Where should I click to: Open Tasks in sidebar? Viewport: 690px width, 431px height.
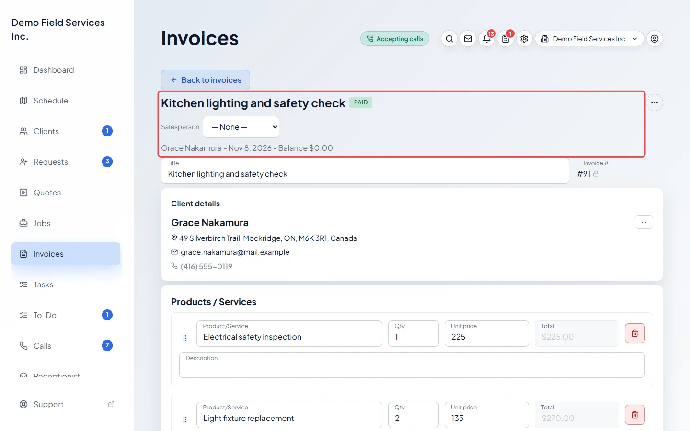coord(66,284)
